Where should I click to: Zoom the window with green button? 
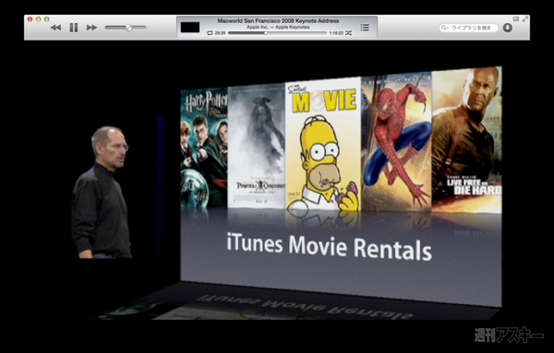pos(47,19)
